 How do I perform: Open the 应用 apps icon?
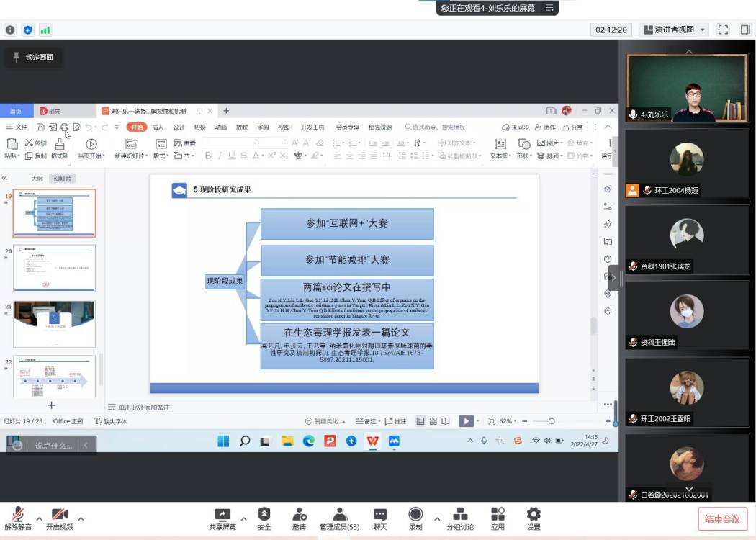point(498,518)
